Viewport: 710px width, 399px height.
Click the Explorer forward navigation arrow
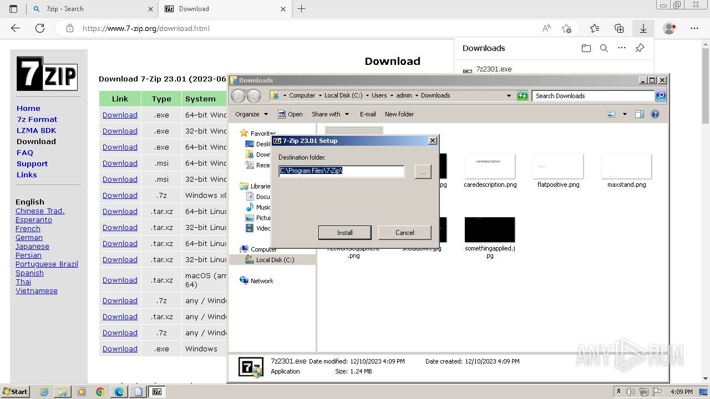click(x=253, y=95)
